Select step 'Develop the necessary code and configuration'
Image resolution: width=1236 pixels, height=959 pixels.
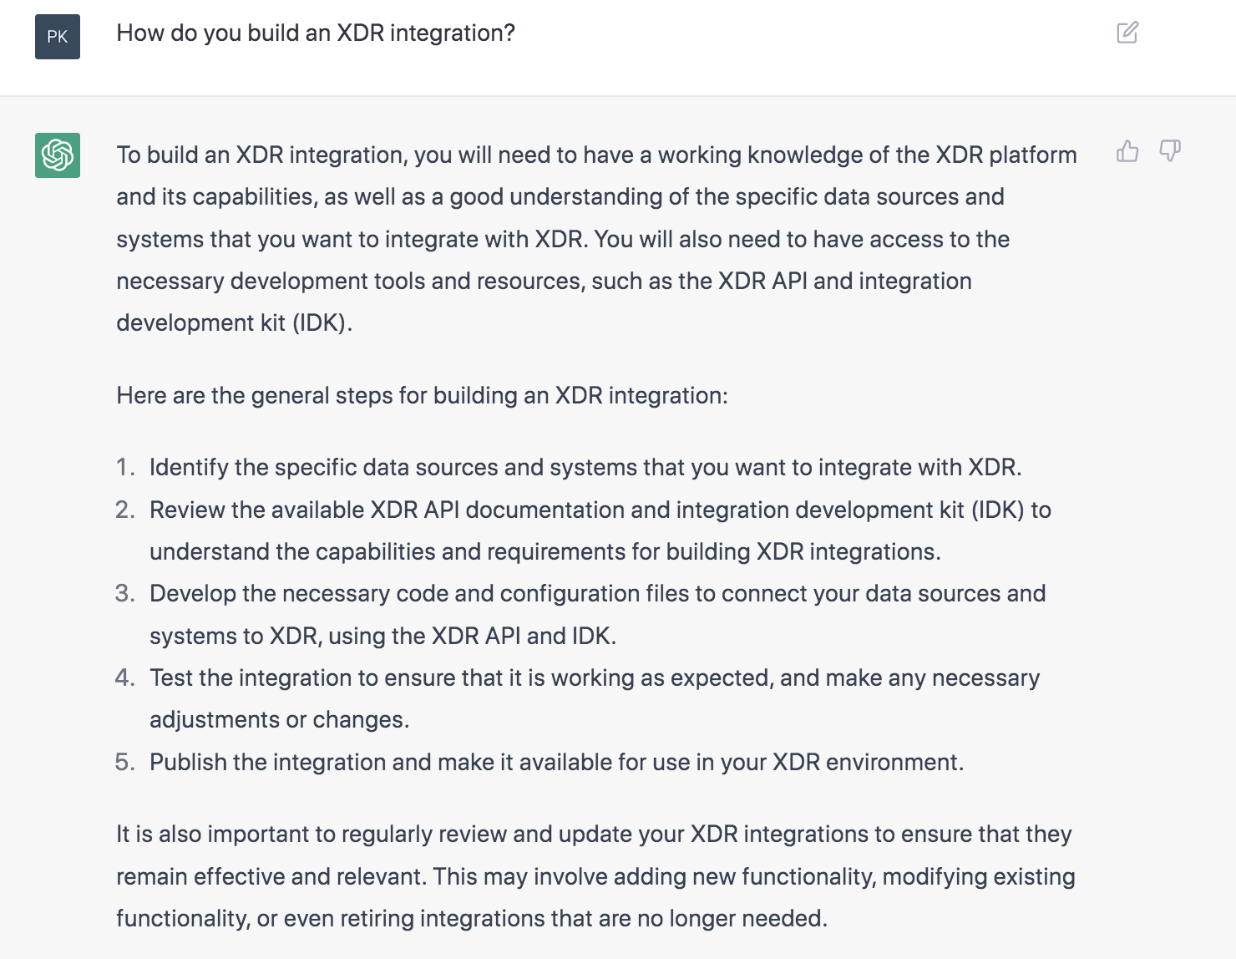(x=597, y=615)
